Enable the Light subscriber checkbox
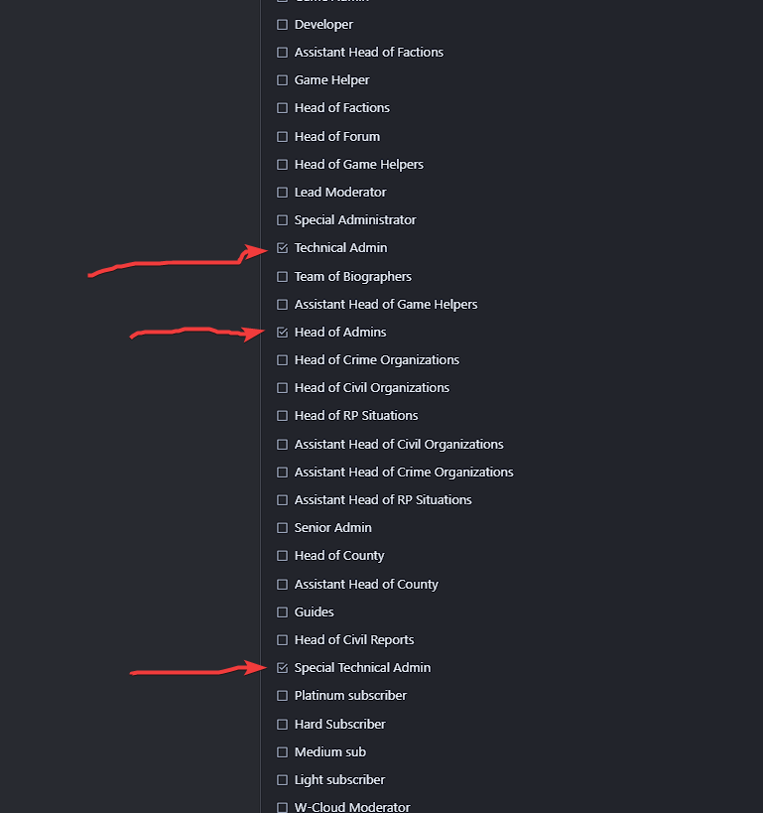Image resolution: width=763 pixels, height=813 pixels. [283, 780]
